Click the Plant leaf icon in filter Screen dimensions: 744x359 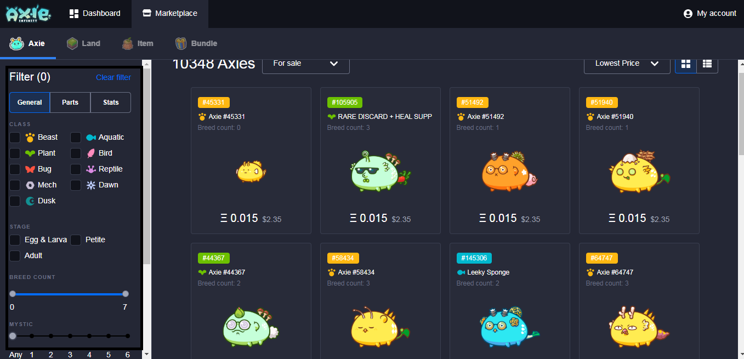pyautogui.click(x=30, y=153)
